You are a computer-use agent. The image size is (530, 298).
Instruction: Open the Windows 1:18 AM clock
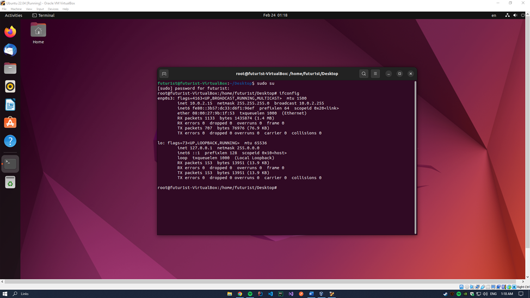click(x=507, y=294)
